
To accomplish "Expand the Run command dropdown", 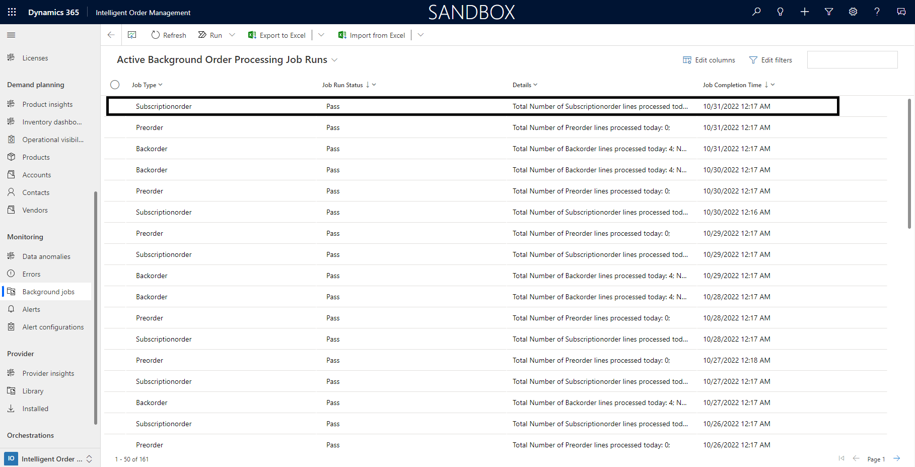I will click(x=232, y=35).
